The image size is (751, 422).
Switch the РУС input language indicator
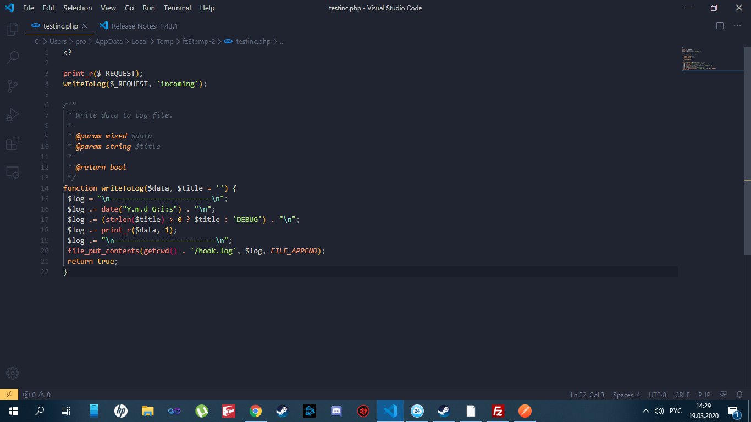(x=676, y=410)
